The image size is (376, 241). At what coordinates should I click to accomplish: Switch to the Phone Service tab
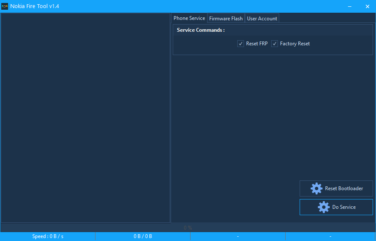pyautogui.click(x=189, y=18)
